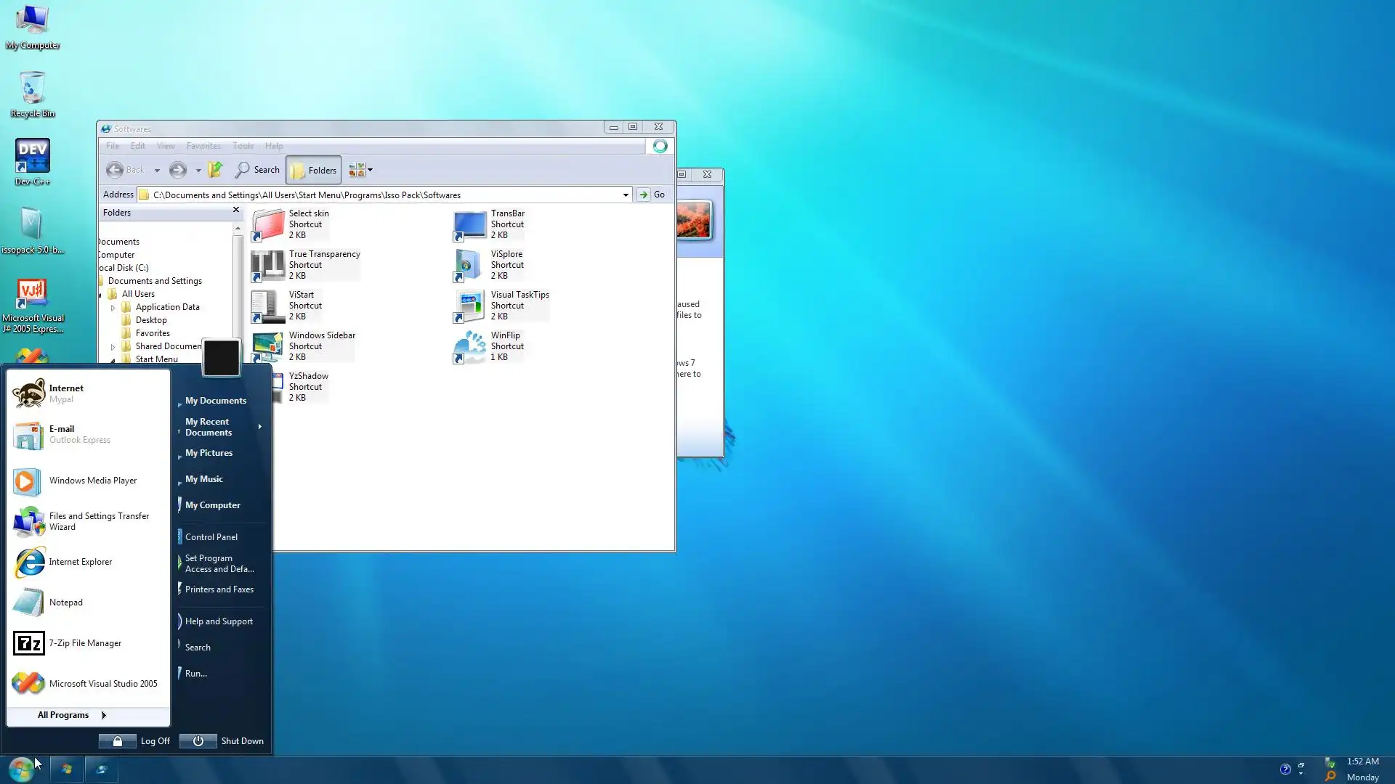
Task: Open the ViSplore shortcut icon
Action: click(x=469, y=265)
